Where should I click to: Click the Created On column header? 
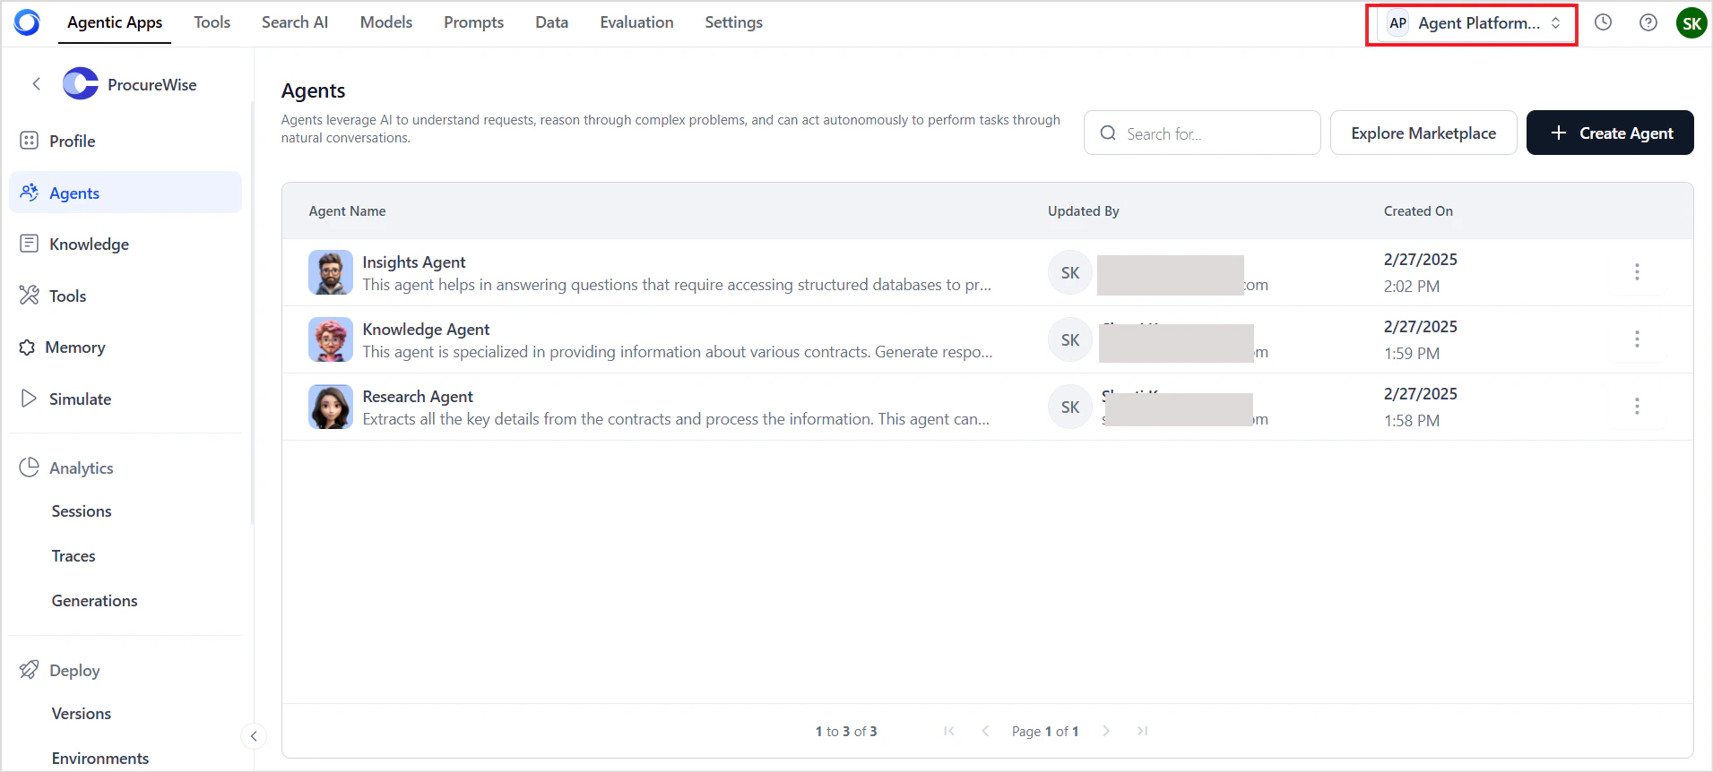pos(1418,211)
